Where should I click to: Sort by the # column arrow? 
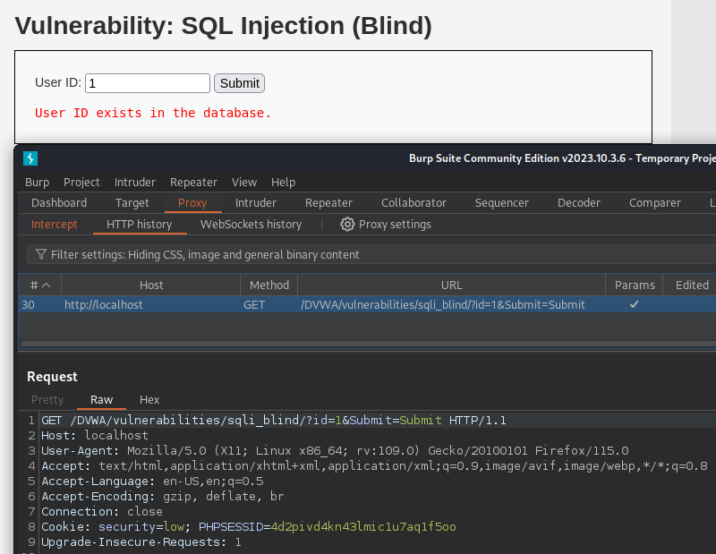tap(47, 286)
